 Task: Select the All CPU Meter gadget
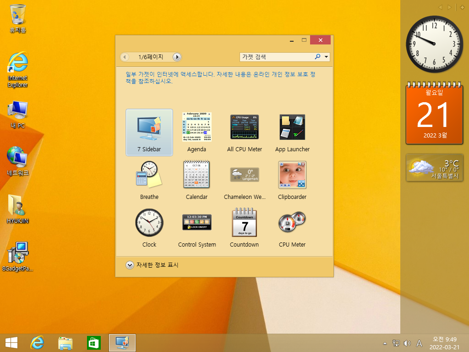(245, 132)
